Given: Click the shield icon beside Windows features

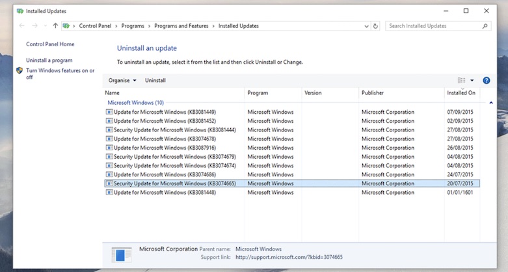Looking at the screenshot, I should pyautogui.click(x=20, y=70).
